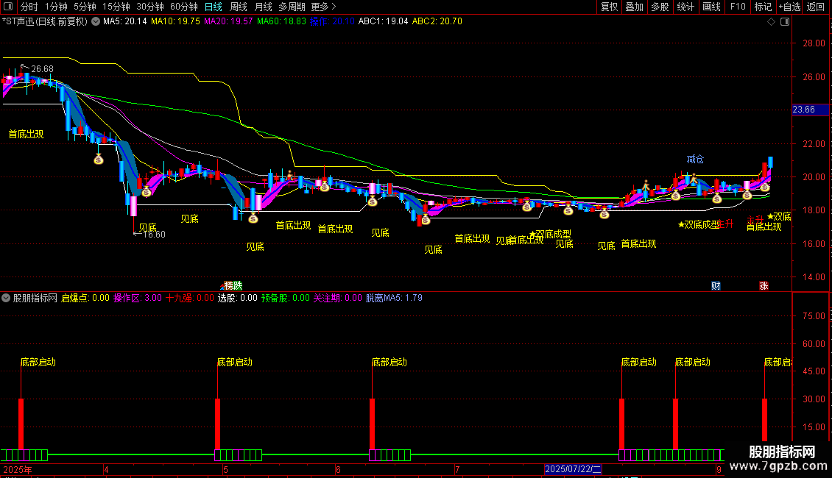Viewport: 832px width, 478px height.
Task: Click the 26.68 high price annotation
Action: pos(42,69)
